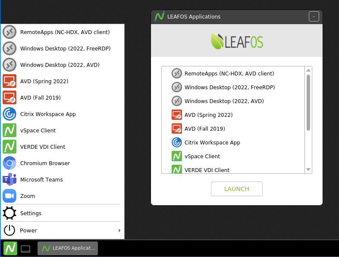Select 'Windows Desktop (2022, FreeRDP)' list row text

coord(229,88)
